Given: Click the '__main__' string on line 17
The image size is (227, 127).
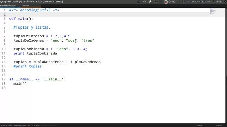Looking at the screenshot, I should pos(53,79).
